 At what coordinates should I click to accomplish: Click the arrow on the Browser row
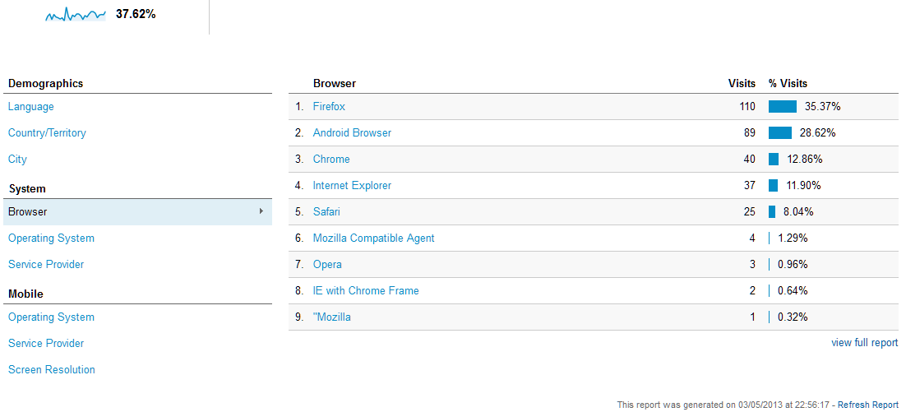coord(261,211)
